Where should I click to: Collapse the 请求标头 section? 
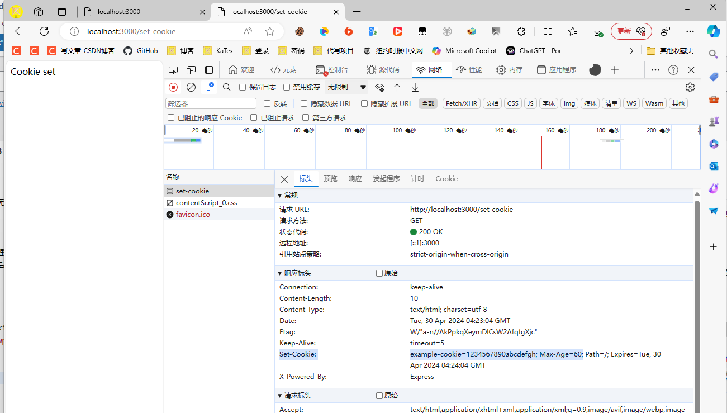point(280,396)
